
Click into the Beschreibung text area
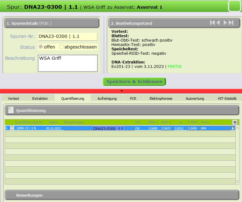pos(68,63)
